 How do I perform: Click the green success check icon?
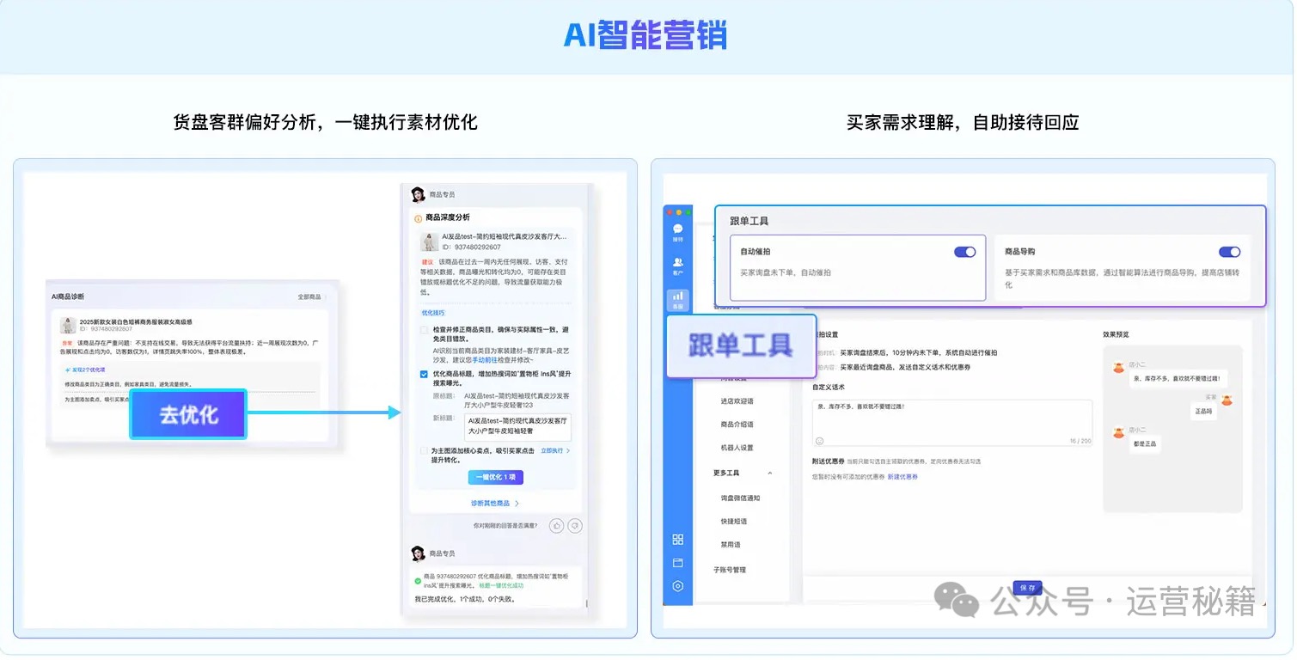tap(418, 581)
